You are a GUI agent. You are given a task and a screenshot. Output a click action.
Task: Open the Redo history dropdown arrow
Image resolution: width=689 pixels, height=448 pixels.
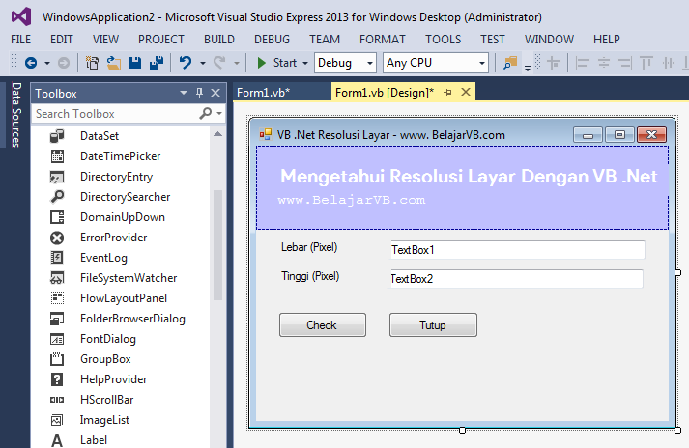tap(237, 64)
